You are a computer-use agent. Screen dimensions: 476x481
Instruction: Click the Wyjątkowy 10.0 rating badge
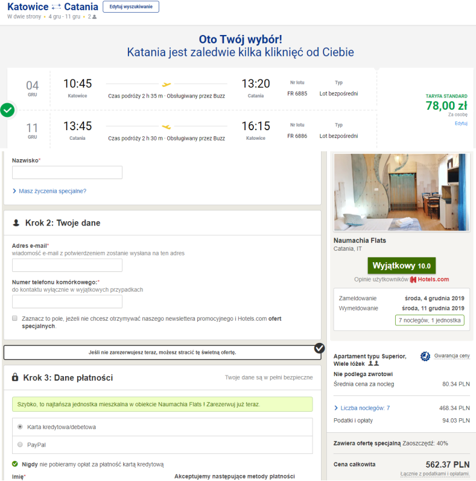[x=401, y=265]
